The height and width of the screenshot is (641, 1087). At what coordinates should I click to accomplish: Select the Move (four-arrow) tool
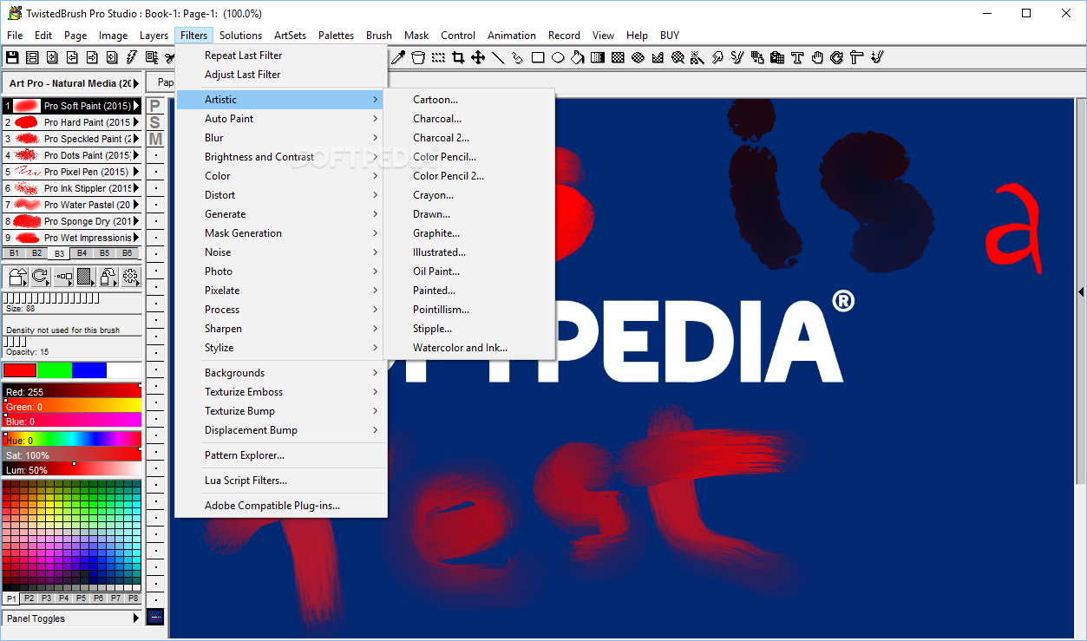pyautogui.click(x=478, y=57)
